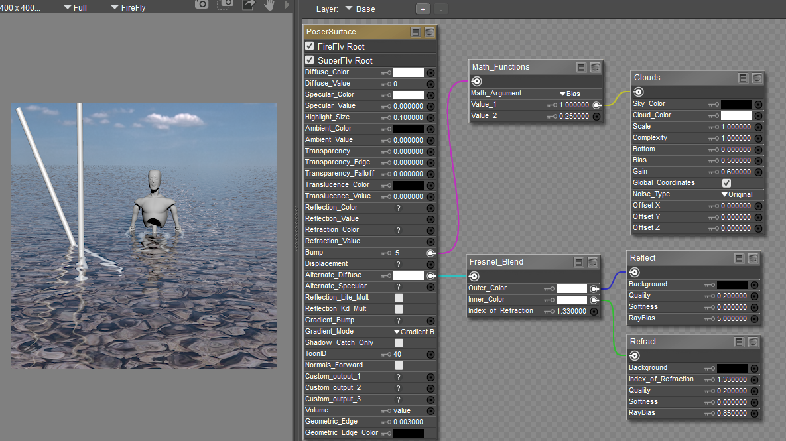Collapse Math_Functions node with its list icon
786x441 pixels.
581,68
